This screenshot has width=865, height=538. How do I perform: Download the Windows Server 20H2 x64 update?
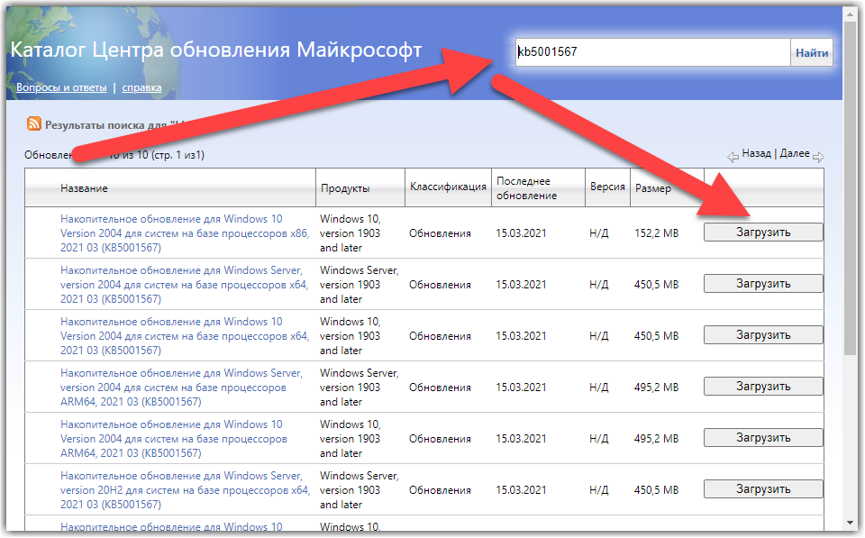[763, 489]
